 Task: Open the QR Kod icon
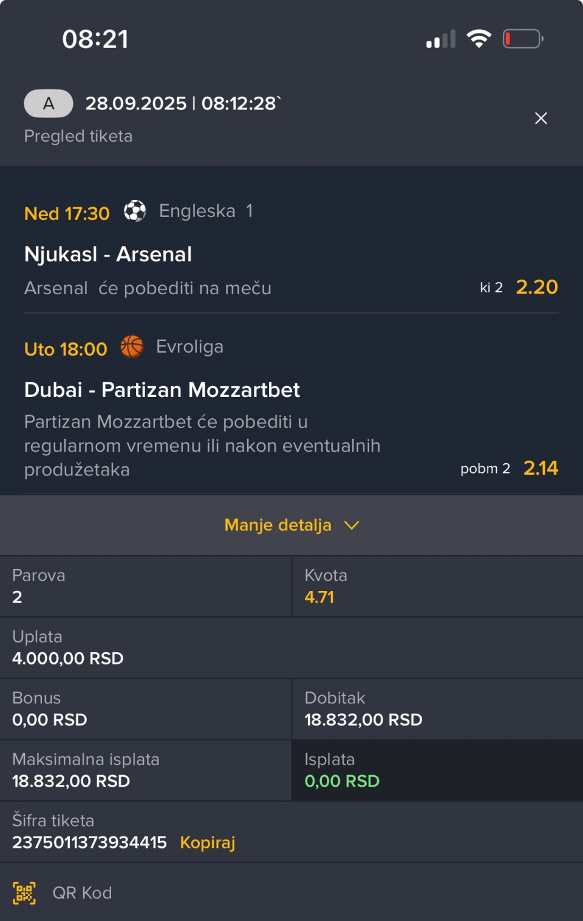click(24, 893)
